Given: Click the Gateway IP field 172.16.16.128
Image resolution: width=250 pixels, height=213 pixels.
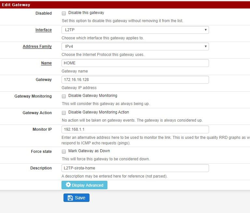Looking at the screenshot, I should coord(135,80).
